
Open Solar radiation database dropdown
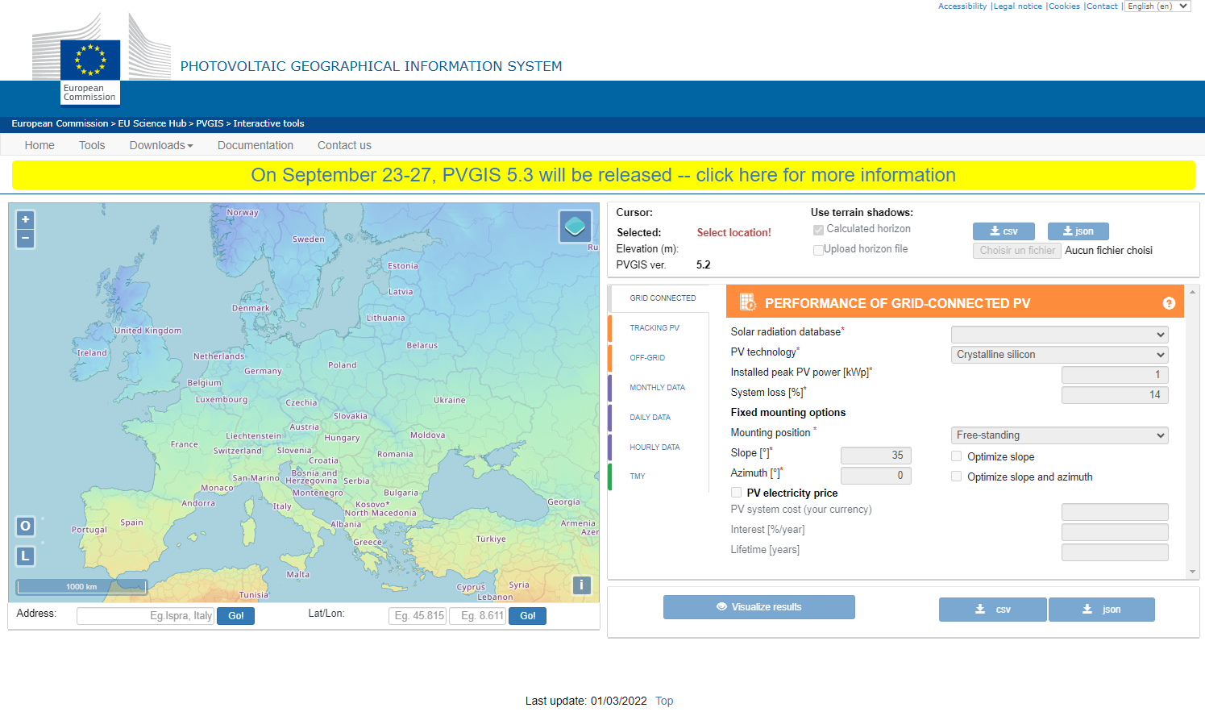(x=1060, y=335)
